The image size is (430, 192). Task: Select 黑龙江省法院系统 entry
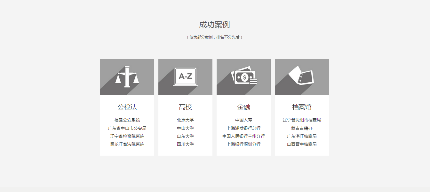click(x=127, y=144)
